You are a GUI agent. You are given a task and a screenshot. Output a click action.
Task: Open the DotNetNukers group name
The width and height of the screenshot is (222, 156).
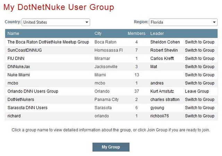pos(21,99)
